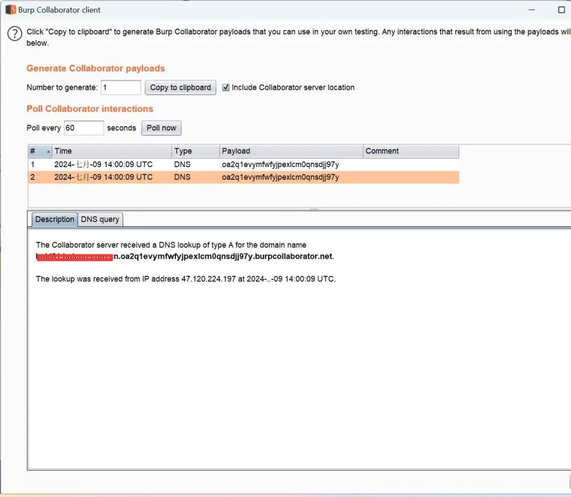Toggle Include Collaborator server location checkbox
This screenshot has width=571, height=497.
coord(226,87)
